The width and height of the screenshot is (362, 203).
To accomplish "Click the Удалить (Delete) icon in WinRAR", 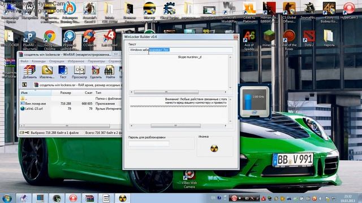I will point(96,72).
